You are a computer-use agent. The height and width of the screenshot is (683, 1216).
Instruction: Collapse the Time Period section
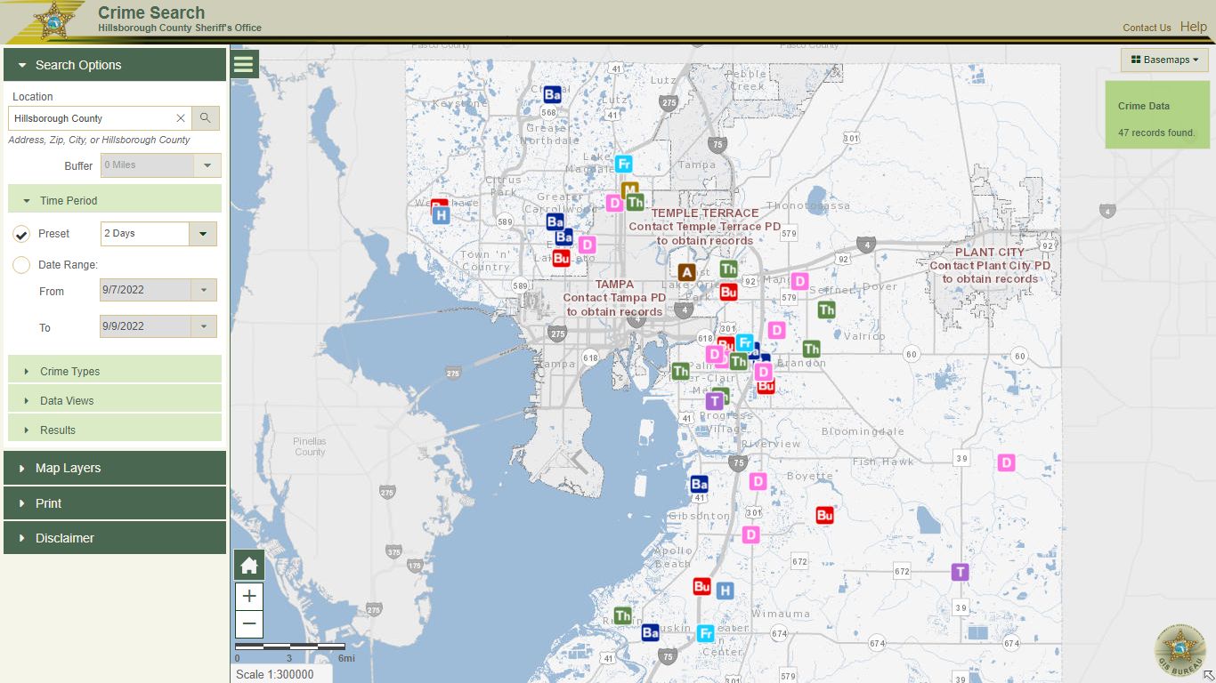[x=115, y=200]
